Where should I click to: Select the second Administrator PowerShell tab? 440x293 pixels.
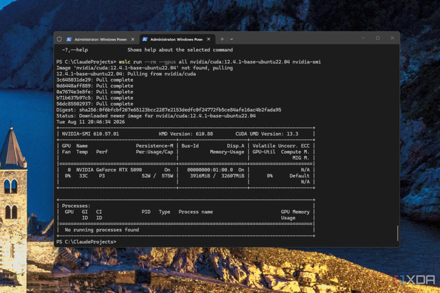click(177, 39)
